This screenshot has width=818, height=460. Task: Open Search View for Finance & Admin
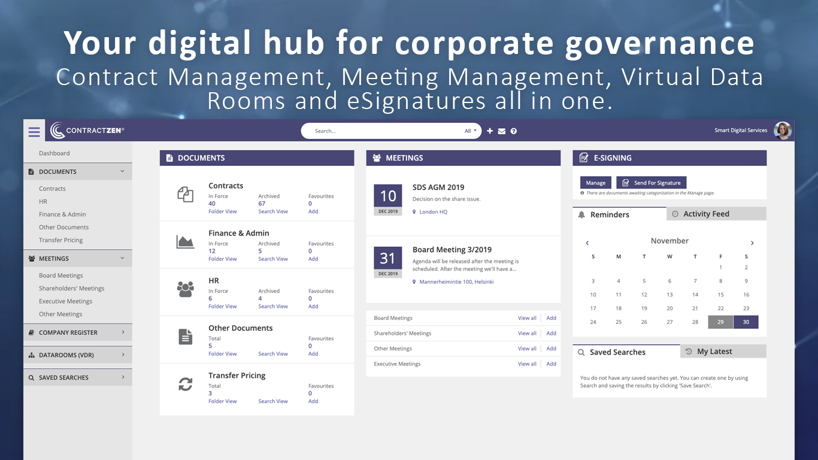273,259
